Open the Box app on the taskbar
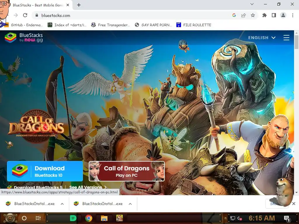299x224 pixels. coord(119,218)
